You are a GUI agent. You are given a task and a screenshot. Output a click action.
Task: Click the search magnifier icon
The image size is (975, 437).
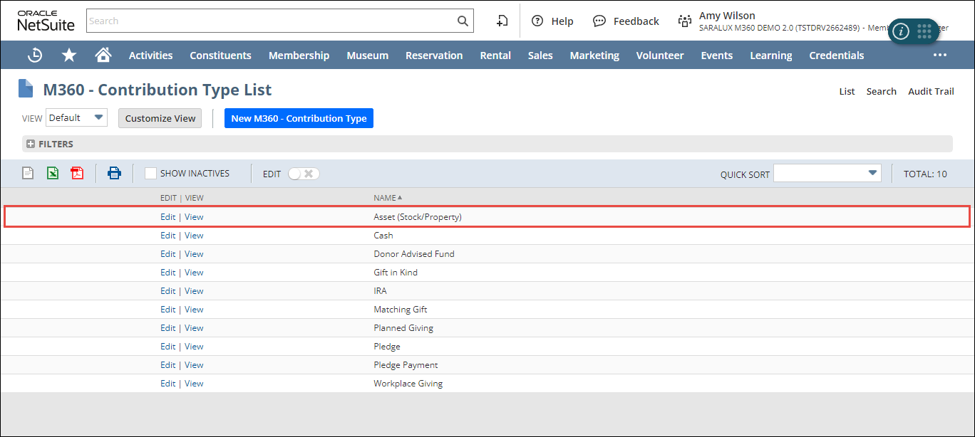pos(463,21)
